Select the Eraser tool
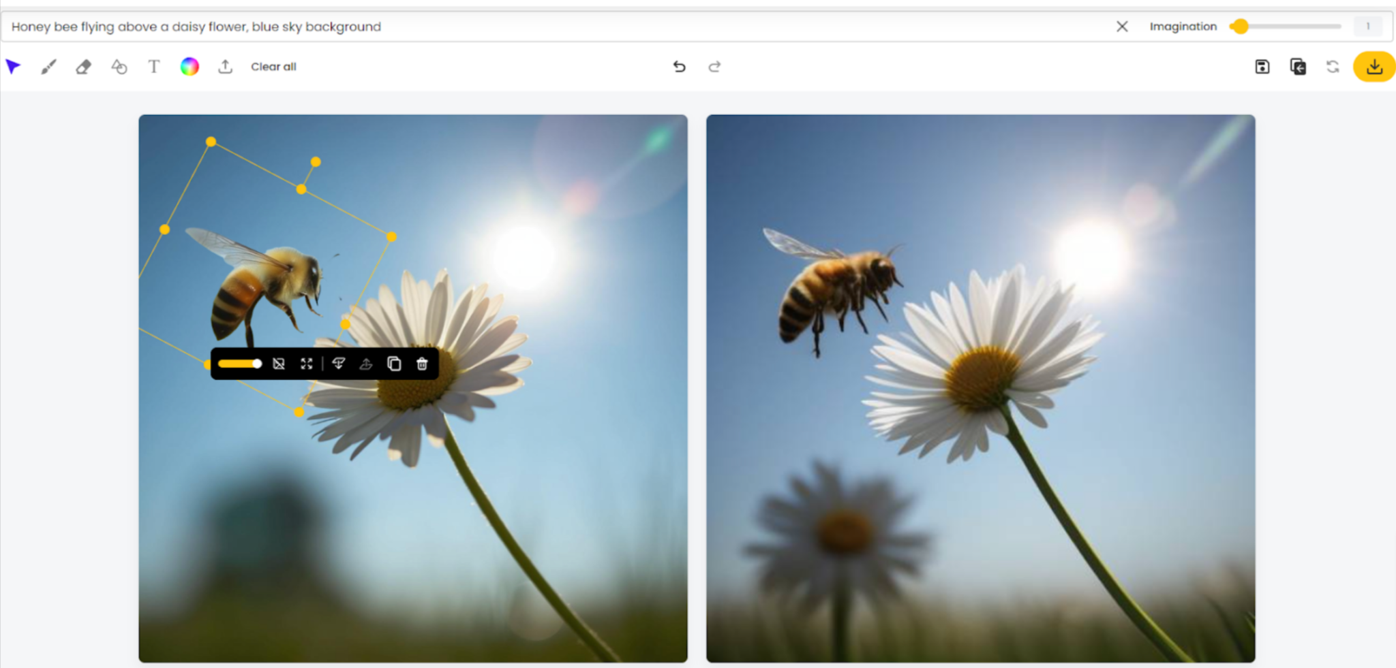 (82, 66)
